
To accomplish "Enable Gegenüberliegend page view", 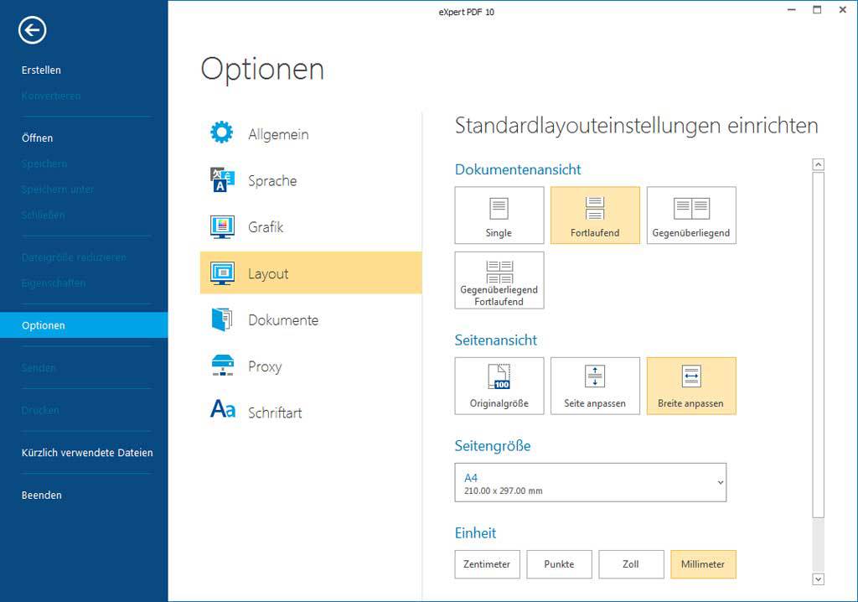I will tap(691, 215).
